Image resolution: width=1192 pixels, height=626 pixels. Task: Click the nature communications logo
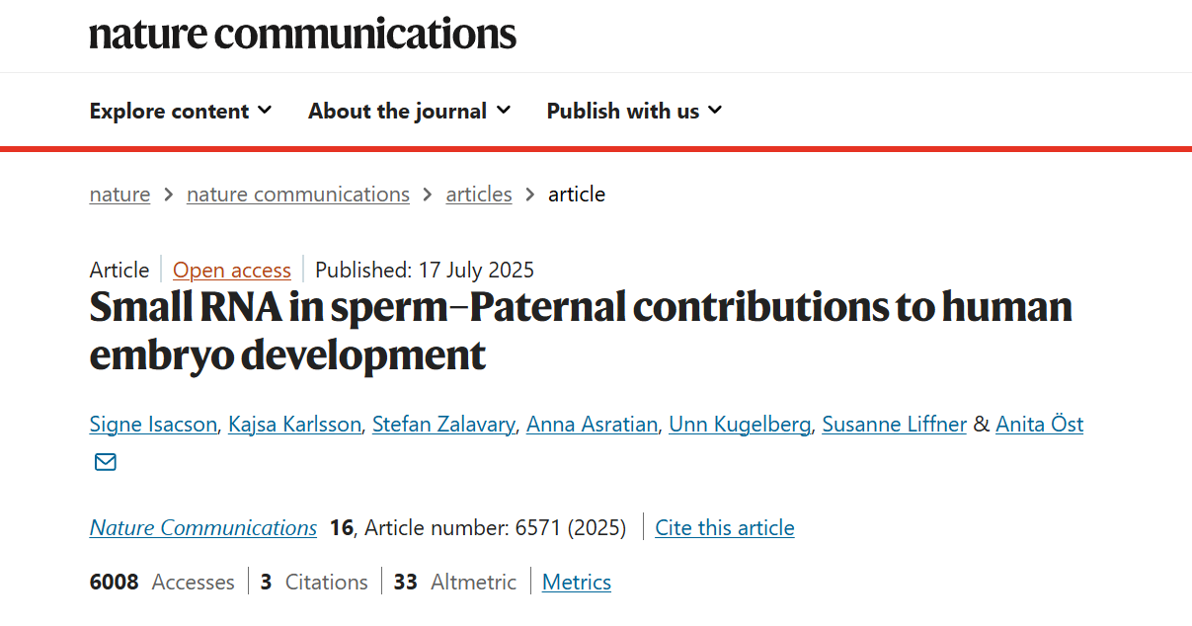302,34
